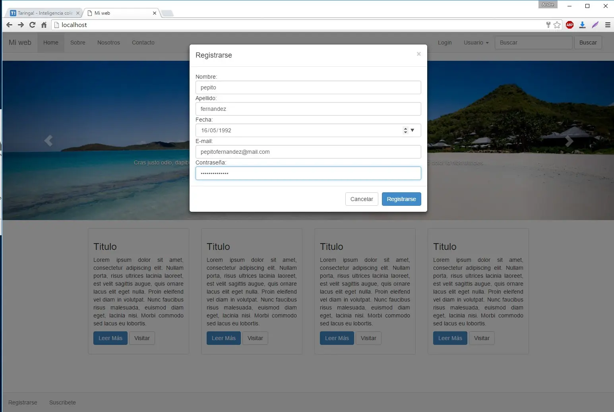Open the Nosotros navbar item

(x=108, y=43)
